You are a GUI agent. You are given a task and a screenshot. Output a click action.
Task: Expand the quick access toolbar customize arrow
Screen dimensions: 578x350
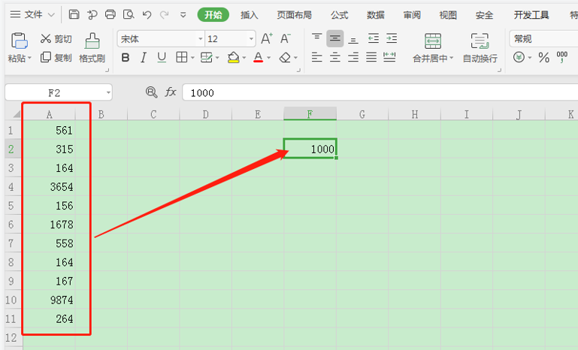[x=183, y=15]
